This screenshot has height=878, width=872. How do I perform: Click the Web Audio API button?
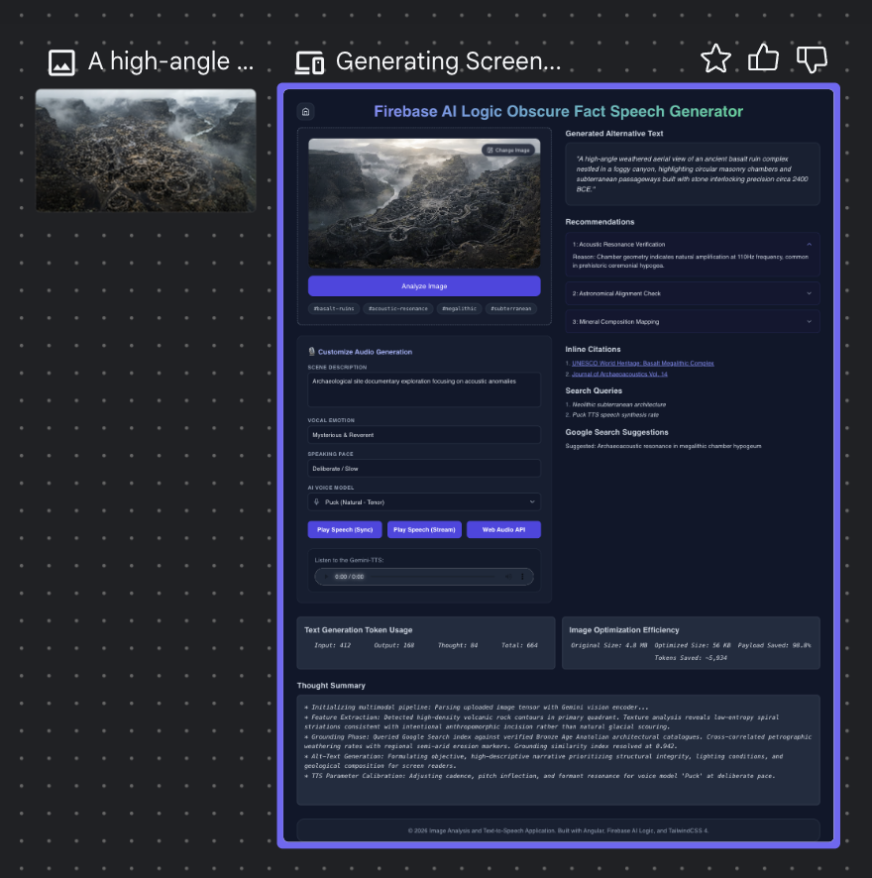coord(503,530)
